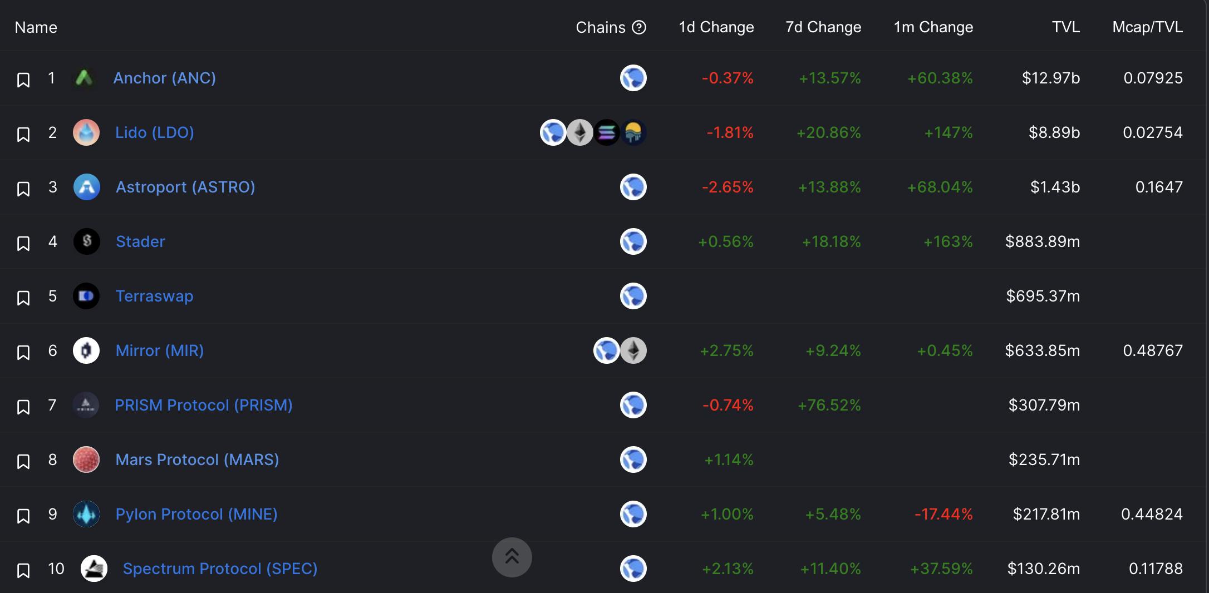Sort table by TVL column header
Image resolution: width=1209 pixels, height=593 pixels.
click(x=1065, y=27)
